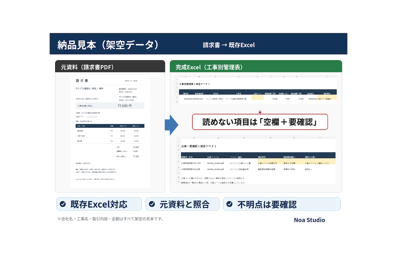The width and height of the screenshot is (397, 264).
Task: Click the 請求書 heading on the invoice
Action: pyautogui.click(x=82, y=81)
